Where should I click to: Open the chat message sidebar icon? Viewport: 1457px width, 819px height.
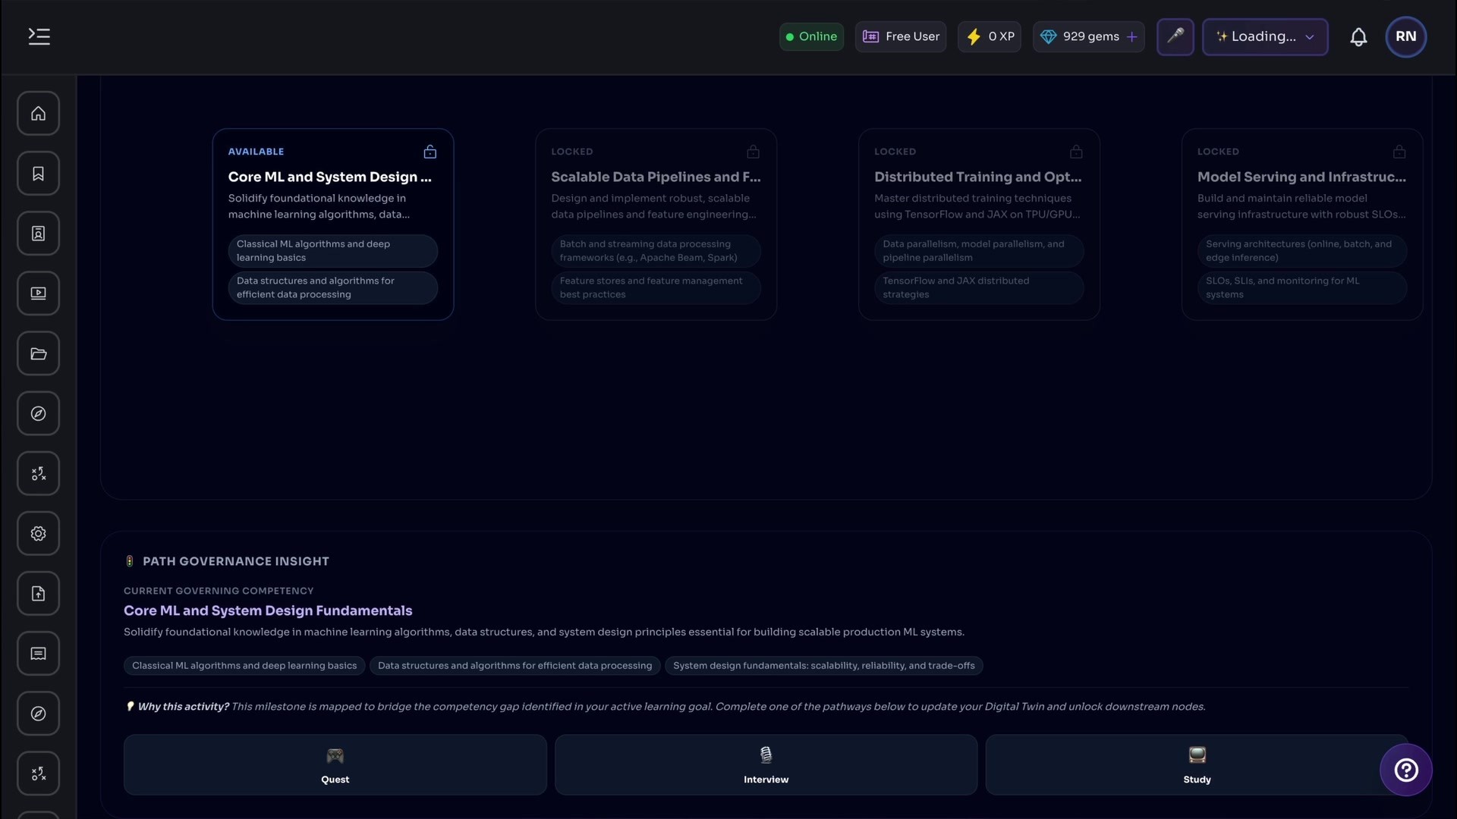[38, 654]
